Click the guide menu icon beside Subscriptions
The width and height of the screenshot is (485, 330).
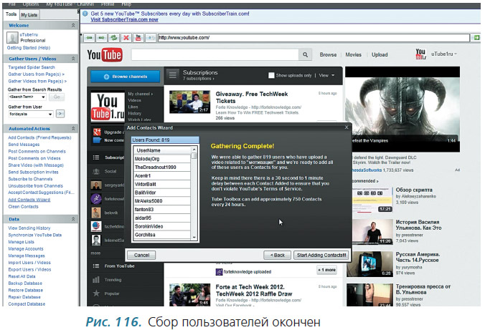(x=173, y=74)
